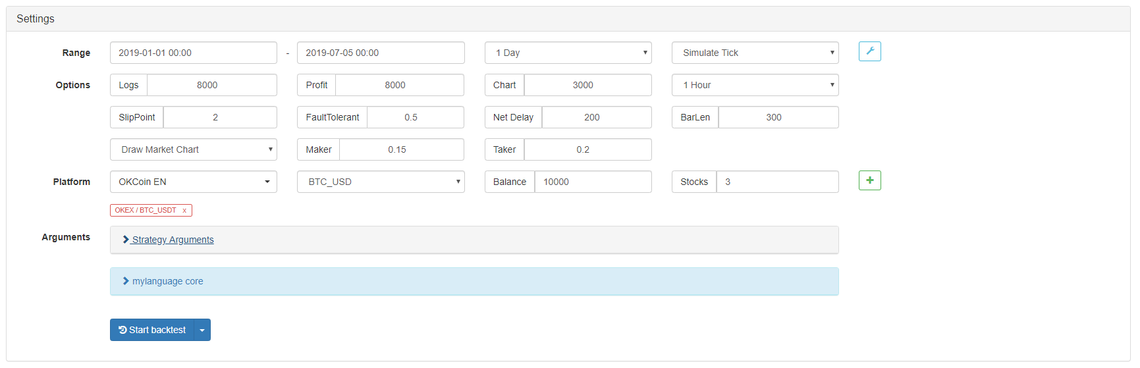
Task: Click the Net Delay addon label
Action: (x=513, y=117)
